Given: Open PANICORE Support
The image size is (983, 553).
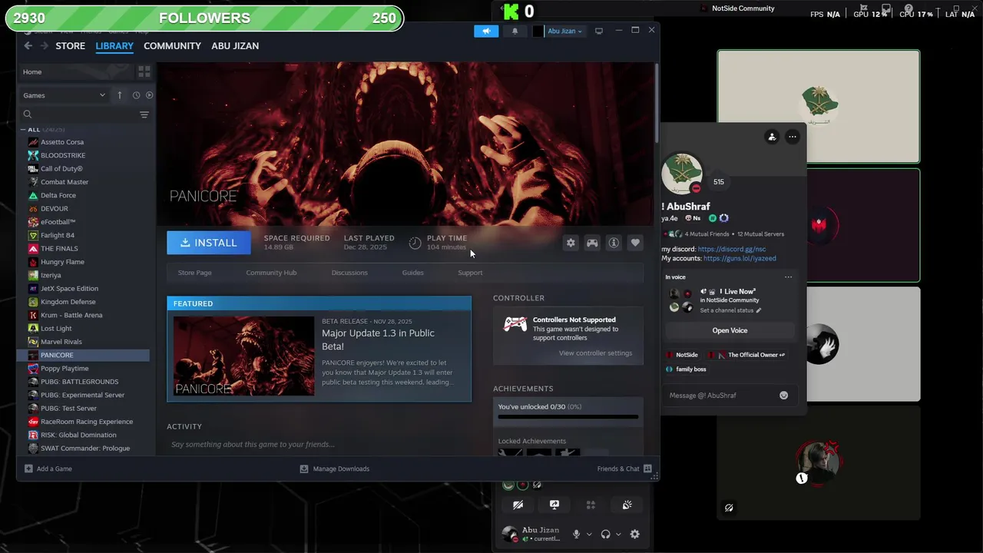Looking at the screenshot, I should point(470,273).
